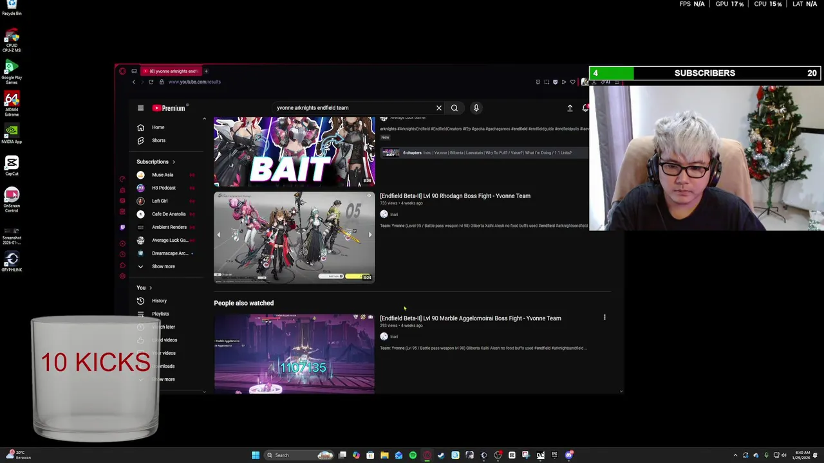The height and width of the screenshot is (463, 824).
Task: Click the heart bookmark icon in the address bar
Action: coord(573,82)
